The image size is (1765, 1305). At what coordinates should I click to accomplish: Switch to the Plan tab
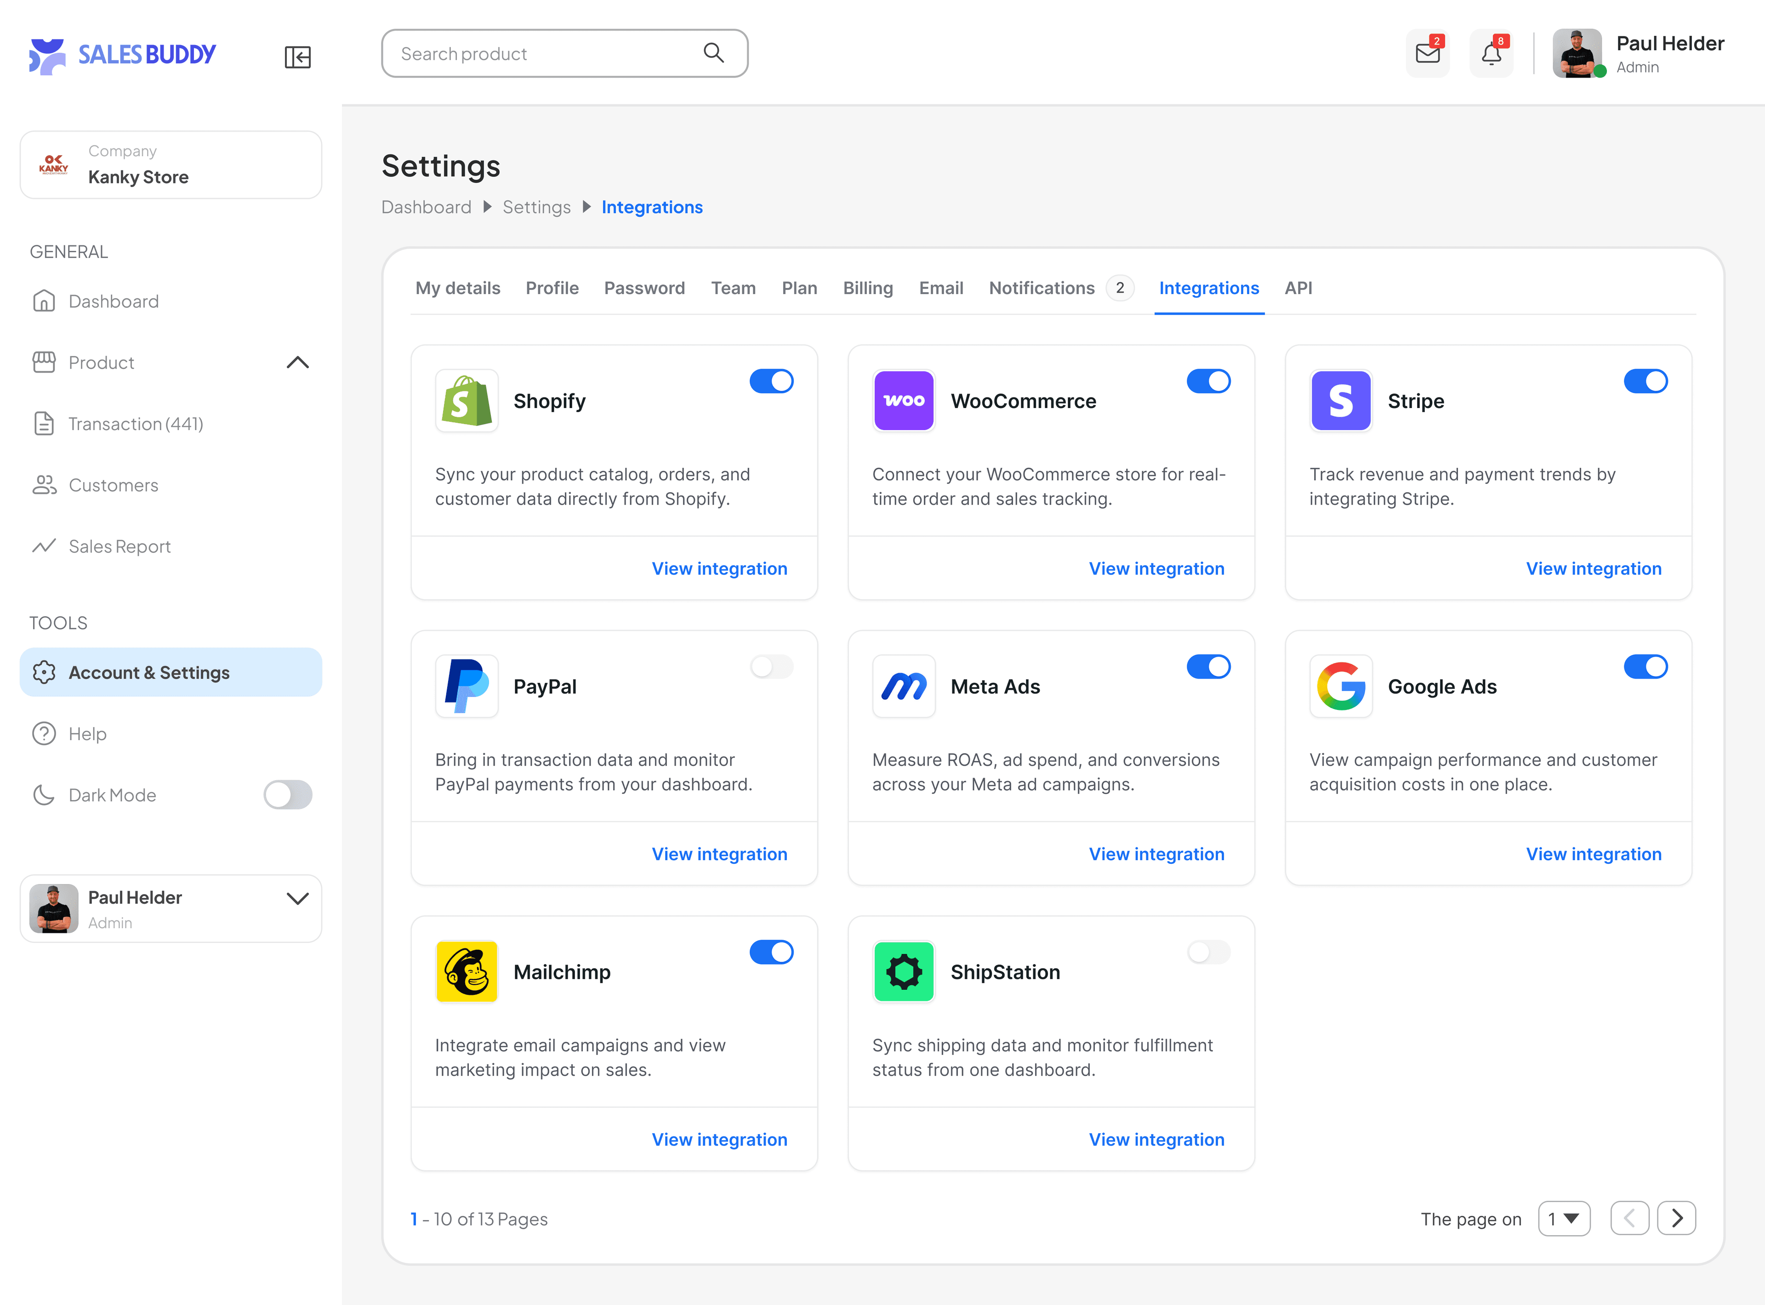click(x=800, y=288)
